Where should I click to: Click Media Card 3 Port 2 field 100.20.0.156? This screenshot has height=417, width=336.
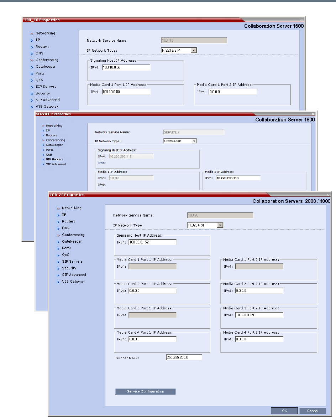pos(259,315)
